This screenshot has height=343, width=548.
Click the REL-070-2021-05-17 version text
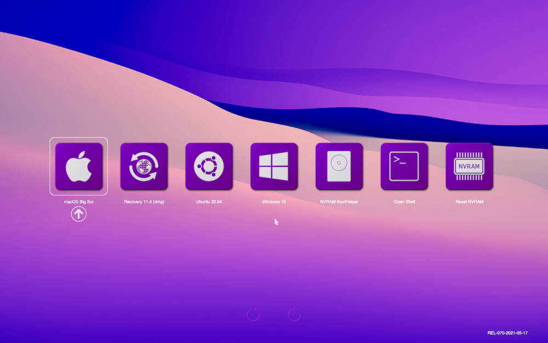pyautogui.click(x=507, y=333)
